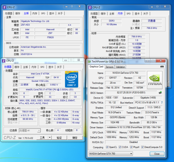Click the Close button in GPU-Z

point(157,154)
